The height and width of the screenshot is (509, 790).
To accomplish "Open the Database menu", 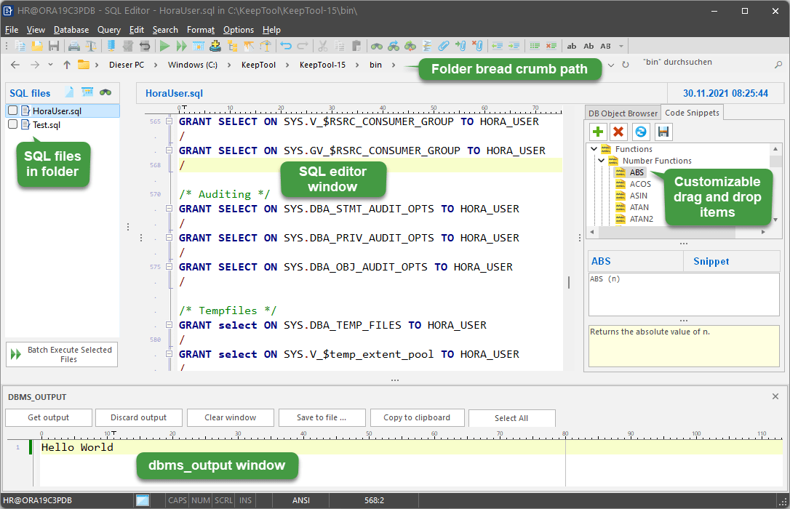I will (x=71, y=30).
